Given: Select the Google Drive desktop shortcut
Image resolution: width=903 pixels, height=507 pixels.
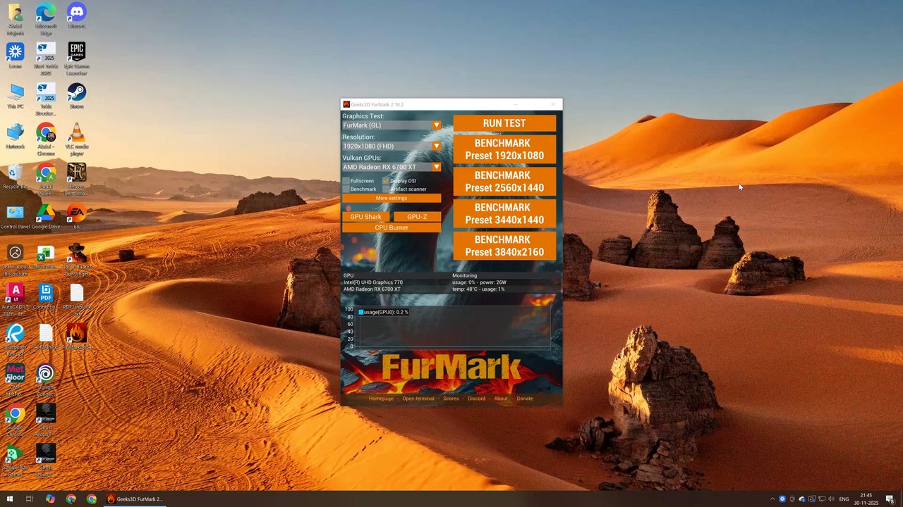Looking at the screenshot, I should [46, 217].
